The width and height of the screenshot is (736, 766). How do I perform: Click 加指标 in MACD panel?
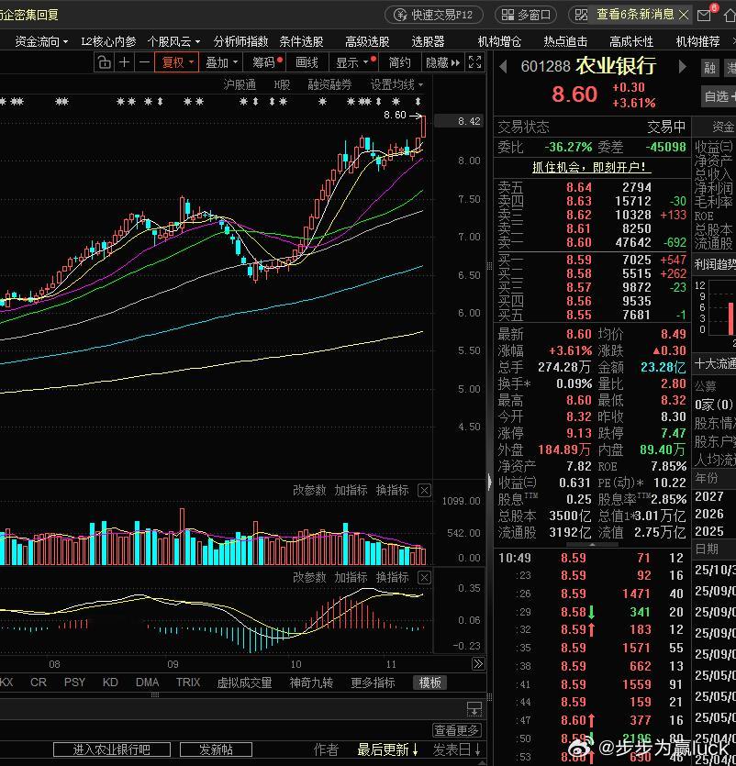click(351, 577)
